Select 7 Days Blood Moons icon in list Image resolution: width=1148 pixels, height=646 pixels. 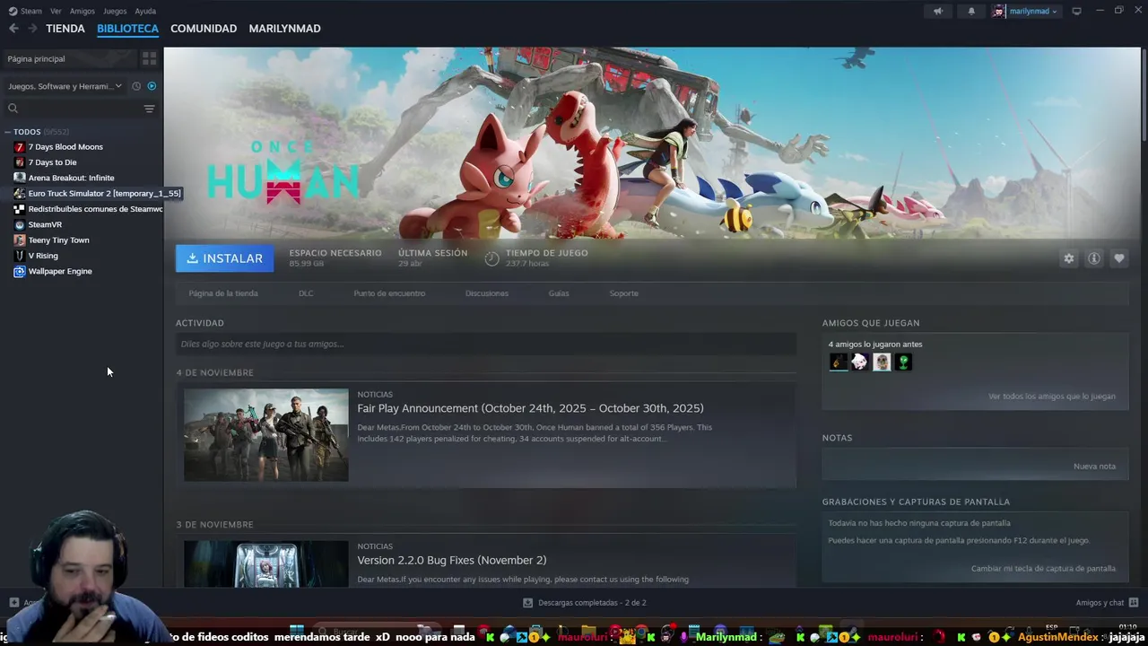[20, 147]
